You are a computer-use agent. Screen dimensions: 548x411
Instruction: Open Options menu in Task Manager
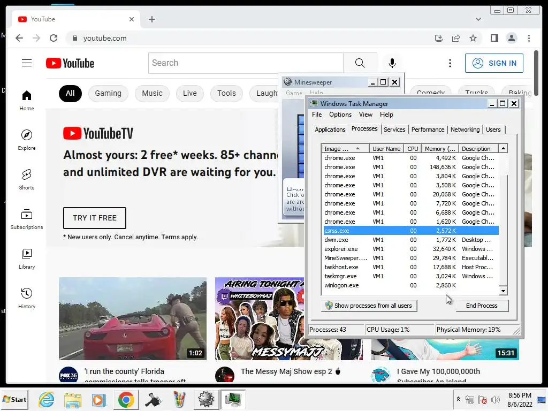tap(340, 115)
